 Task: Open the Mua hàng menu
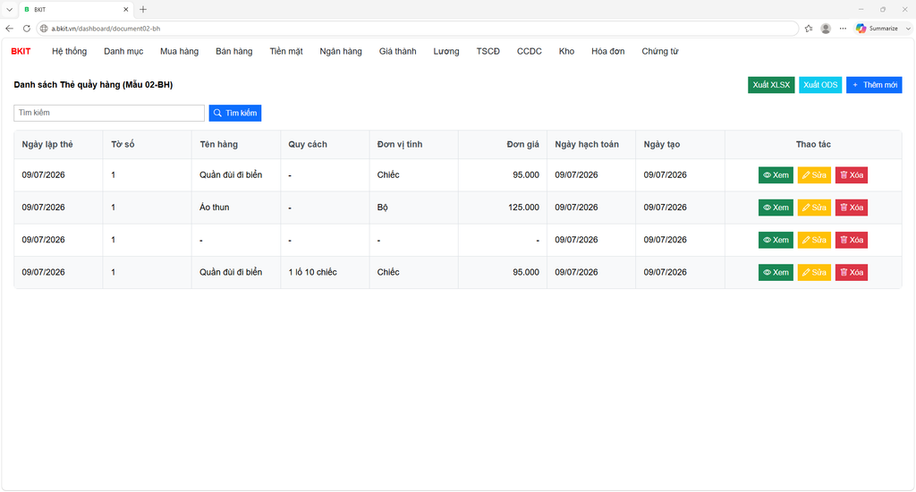(179, 51)
